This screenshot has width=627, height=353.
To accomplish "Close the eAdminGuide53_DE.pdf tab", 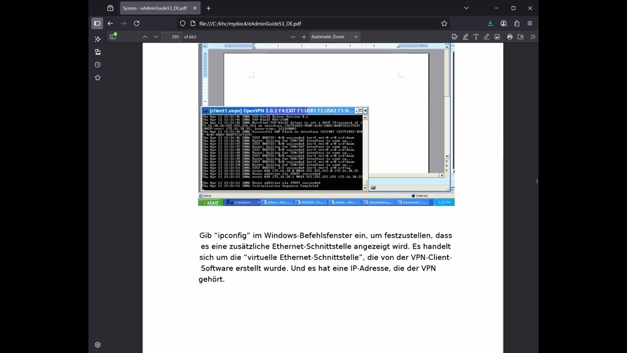I will coord(194,8).
